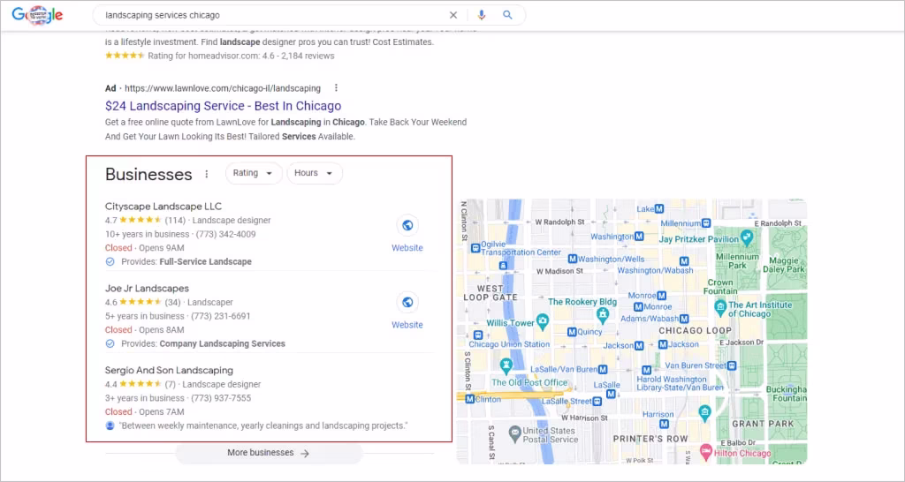
Task: Click phone number (773) 937-7555
Action: pyautogui.click(x=221, y=398)
